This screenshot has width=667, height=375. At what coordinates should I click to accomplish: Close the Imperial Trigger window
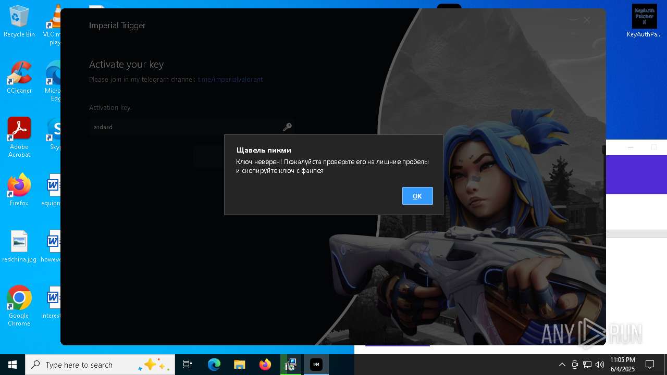click(587, 20)
